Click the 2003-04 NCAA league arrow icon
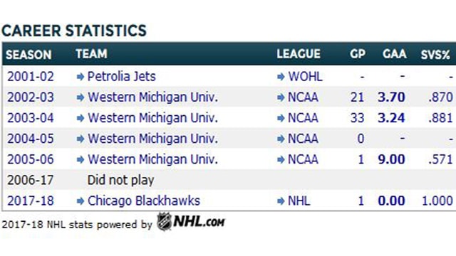This screenshot has height=256, width=456. [281, 119]
